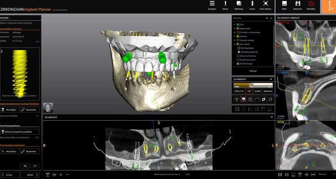Image resolution: width=336 pixels, height=179 pixels.
Task: Click the patient face thumbnail
Action: pos(48,108)
